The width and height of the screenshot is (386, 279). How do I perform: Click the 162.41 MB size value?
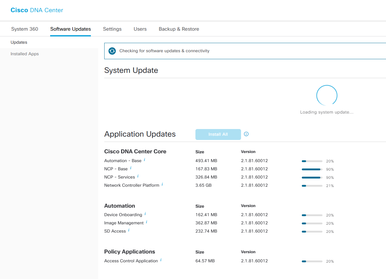(206, 215)
